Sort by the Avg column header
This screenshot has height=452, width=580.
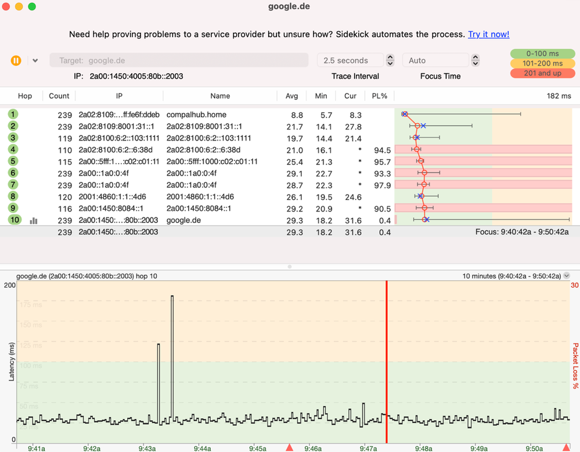[291, 96]
